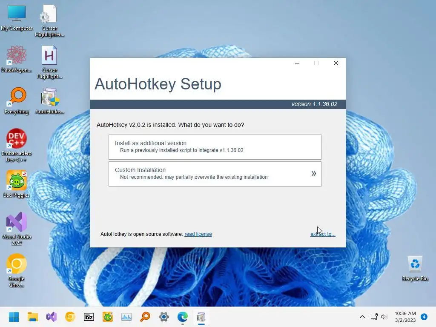436x327 pixels.
Task: Show hidden system tray icons
Action: coord(362,317)
